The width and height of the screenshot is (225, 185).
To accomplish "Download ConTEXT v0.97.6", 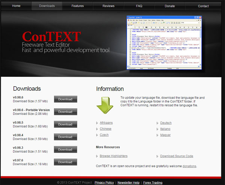I will pos(65,162).
